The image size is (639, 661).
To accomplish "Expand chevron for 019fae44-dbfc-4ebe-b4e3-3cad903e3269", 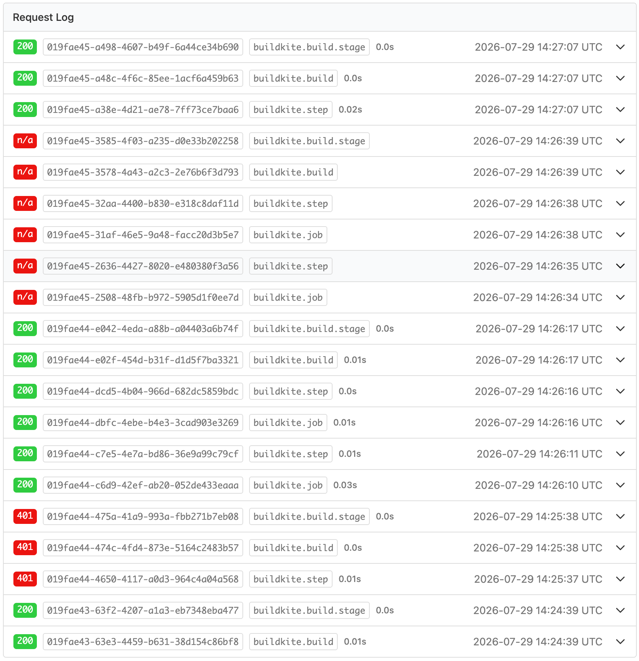I will [x=620, y=423].
